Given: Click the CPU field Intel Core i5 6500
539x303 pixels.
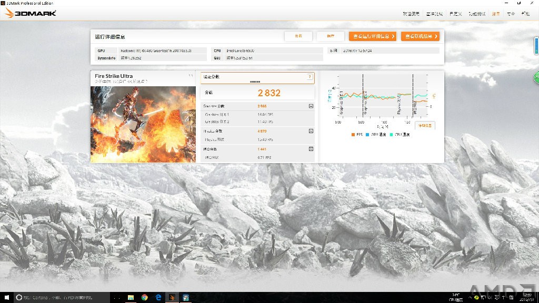Looking at the screenshot, I should pos(274,50).
